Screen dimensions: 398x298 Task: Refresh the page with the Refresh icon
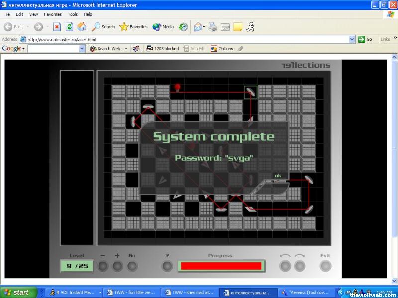[x=70, y=27]
